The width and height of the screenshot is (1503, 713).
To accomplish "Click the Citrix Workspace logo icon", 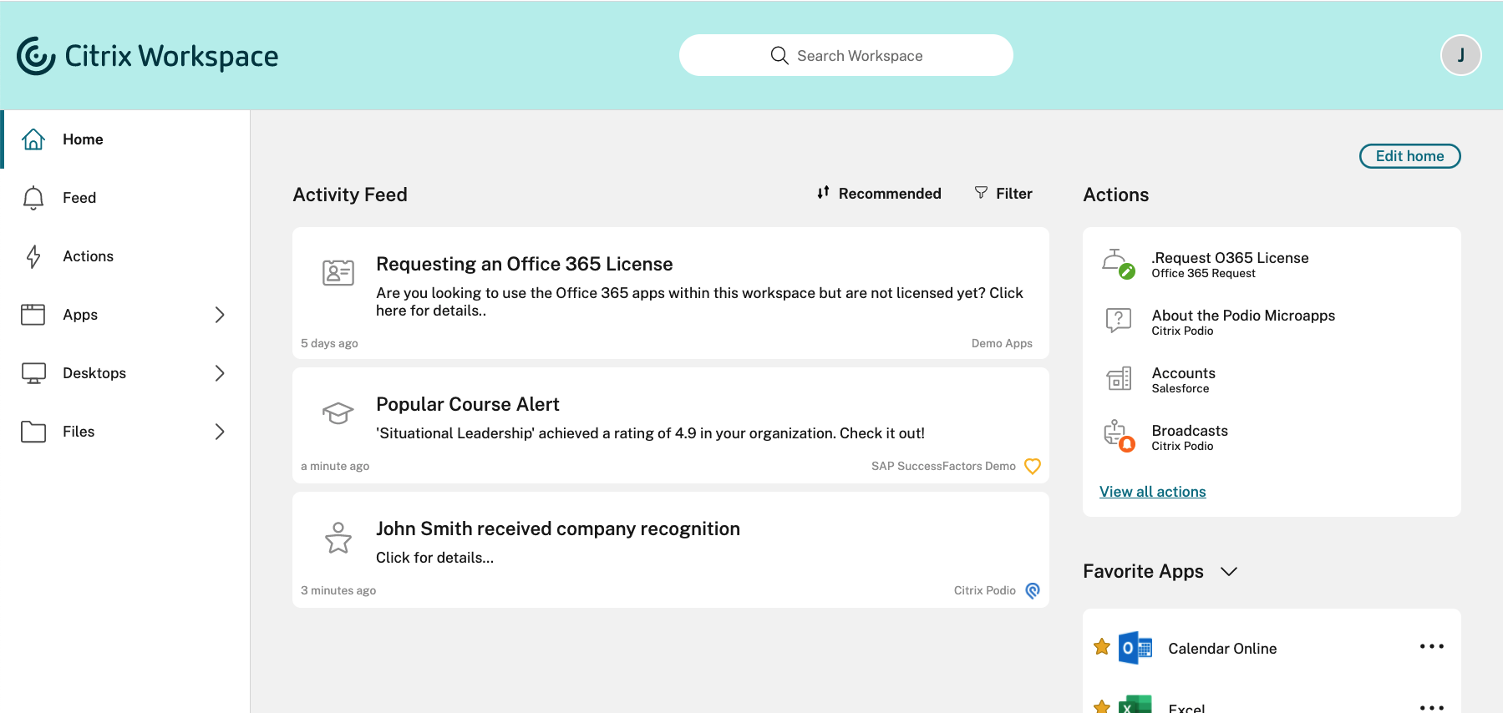I will pyautogui.click(x=36, y=56).
